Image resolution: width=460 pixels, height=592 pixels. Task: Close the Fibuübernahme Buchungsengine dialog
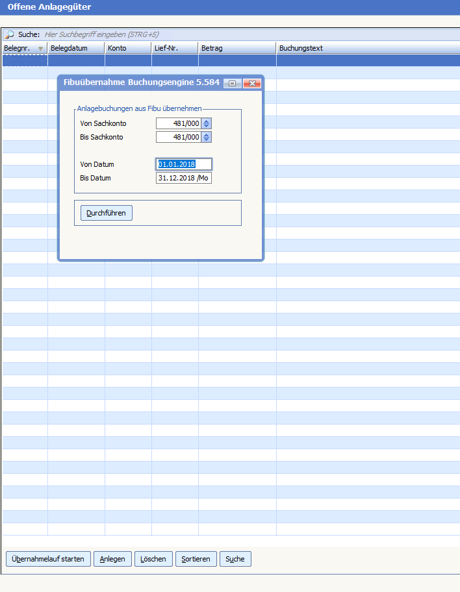point(252,83)
